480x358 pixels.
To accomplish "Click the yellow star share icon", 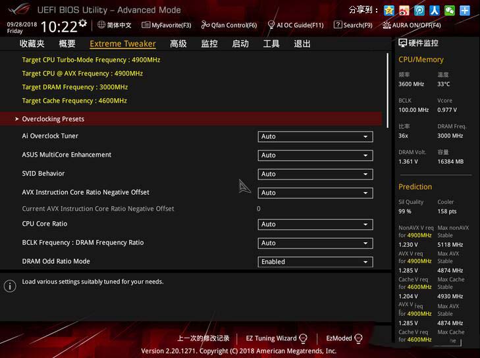I will click(388, 11).
